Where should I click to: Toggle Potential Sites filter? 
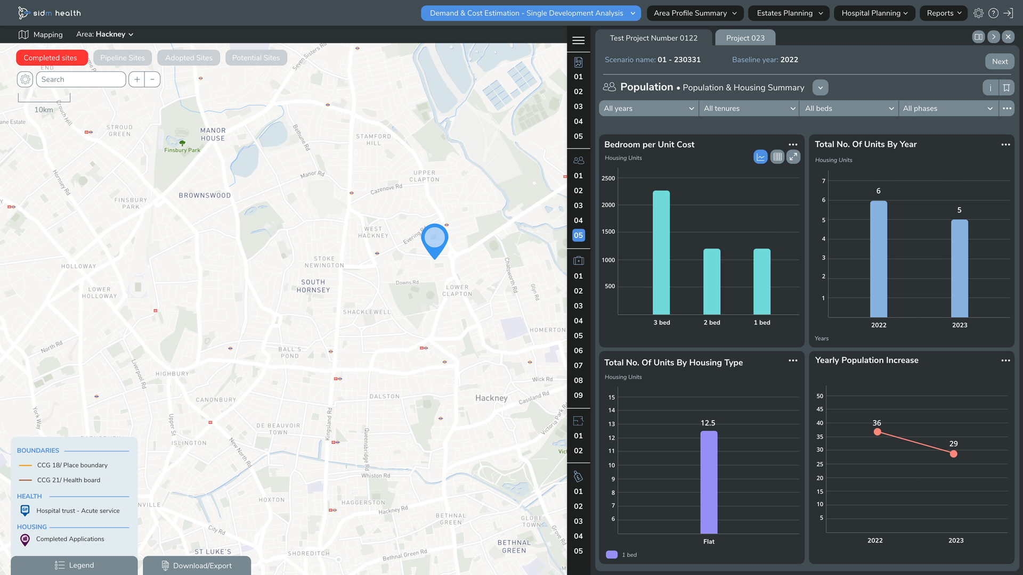pos(256,58)
